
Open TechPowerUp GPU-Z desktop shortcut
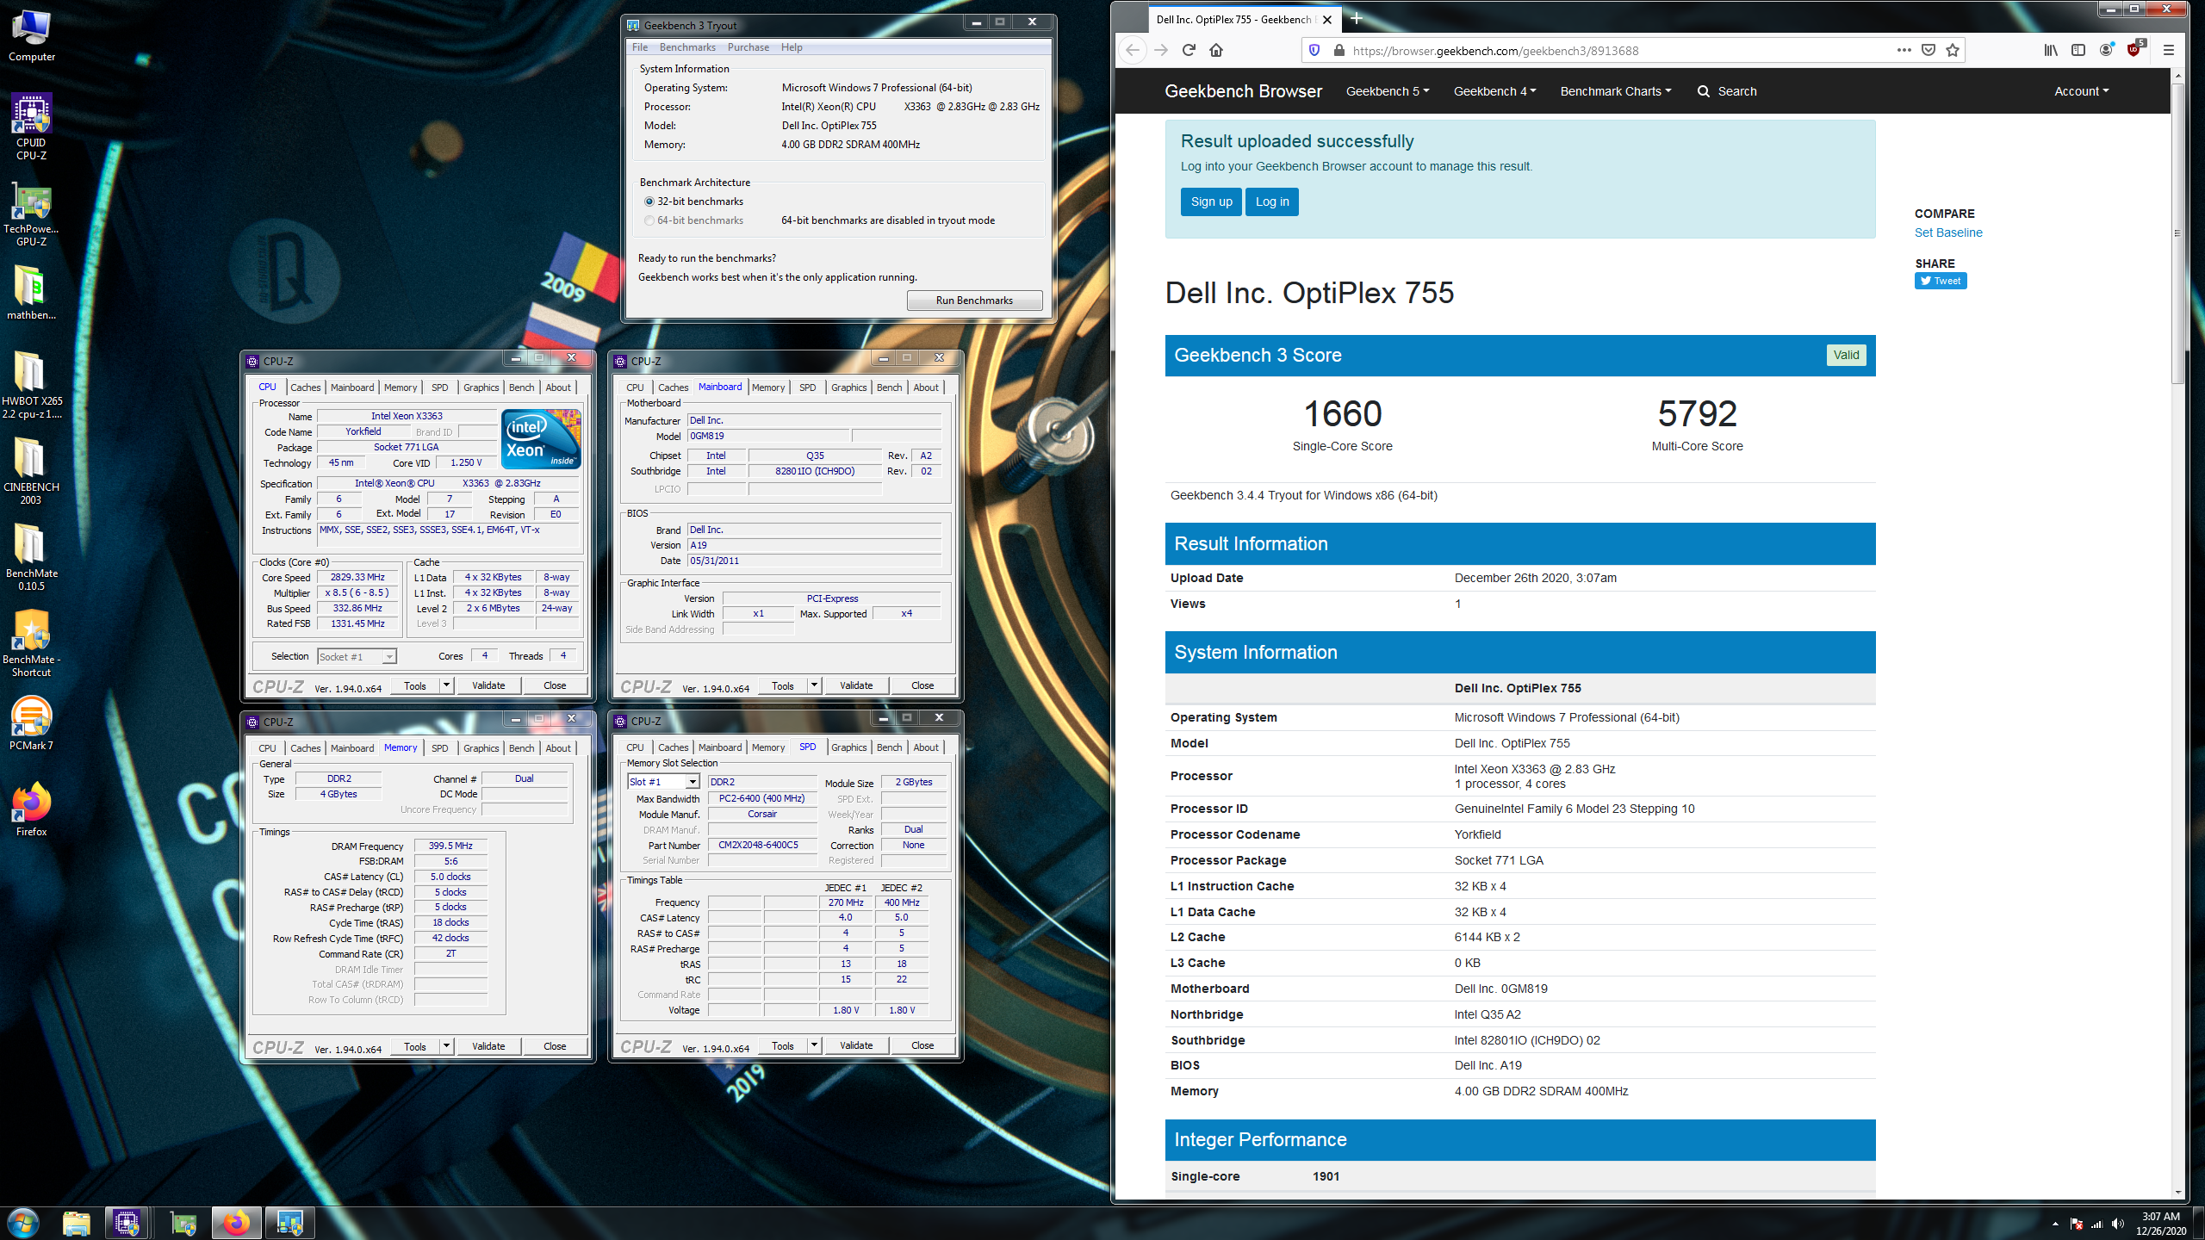[32, 214]
